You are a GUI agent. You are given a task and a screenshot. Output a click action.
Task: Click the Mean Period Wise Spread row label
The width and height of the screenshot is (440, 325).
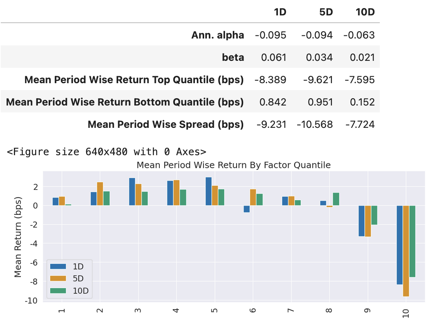click(166, 125)
